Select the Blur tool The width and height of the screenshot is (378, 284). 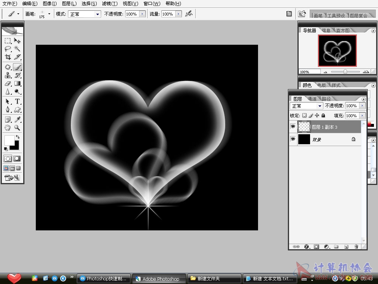pyautogui.click(x=8, y=92)
